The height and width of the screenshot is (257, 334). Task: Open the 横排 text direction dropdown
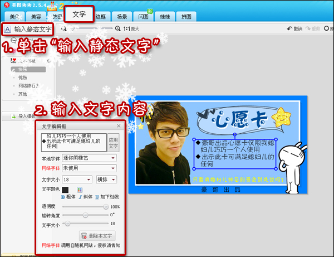(106, 180)
